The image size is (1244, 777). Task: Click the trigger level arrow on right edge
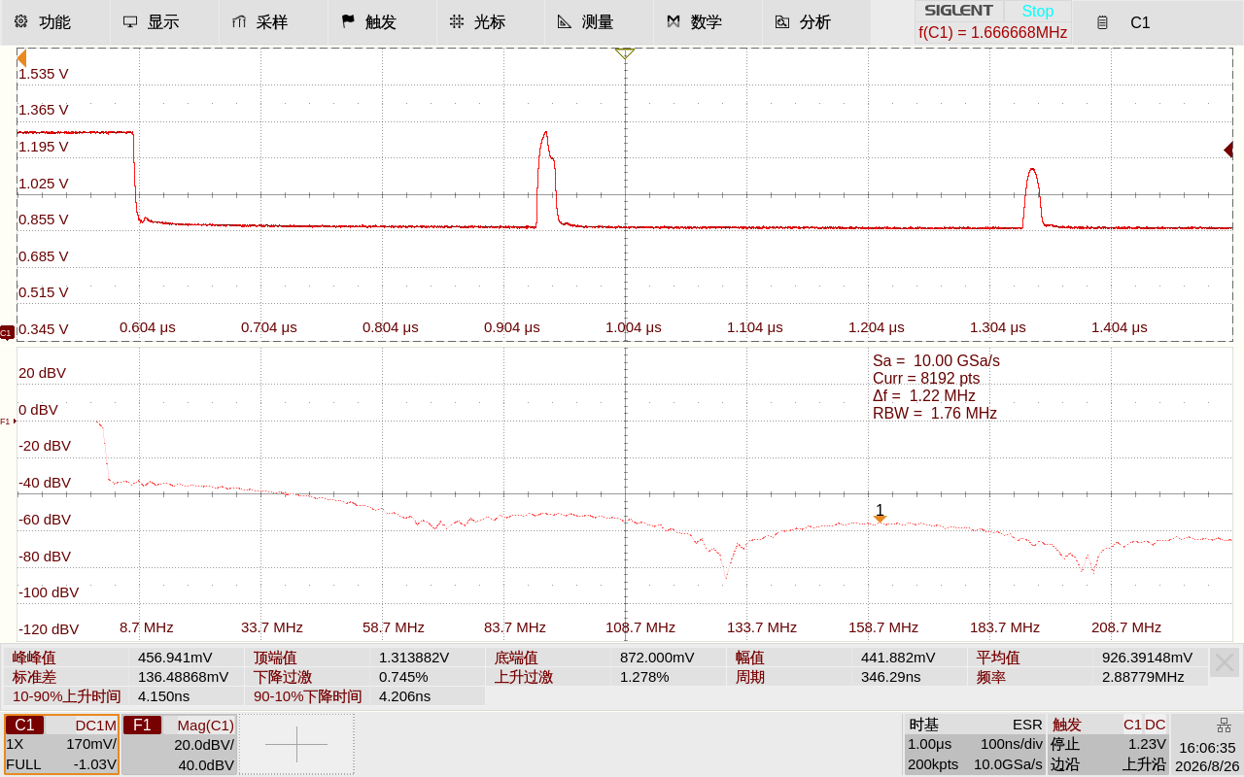coord(1228,150)
